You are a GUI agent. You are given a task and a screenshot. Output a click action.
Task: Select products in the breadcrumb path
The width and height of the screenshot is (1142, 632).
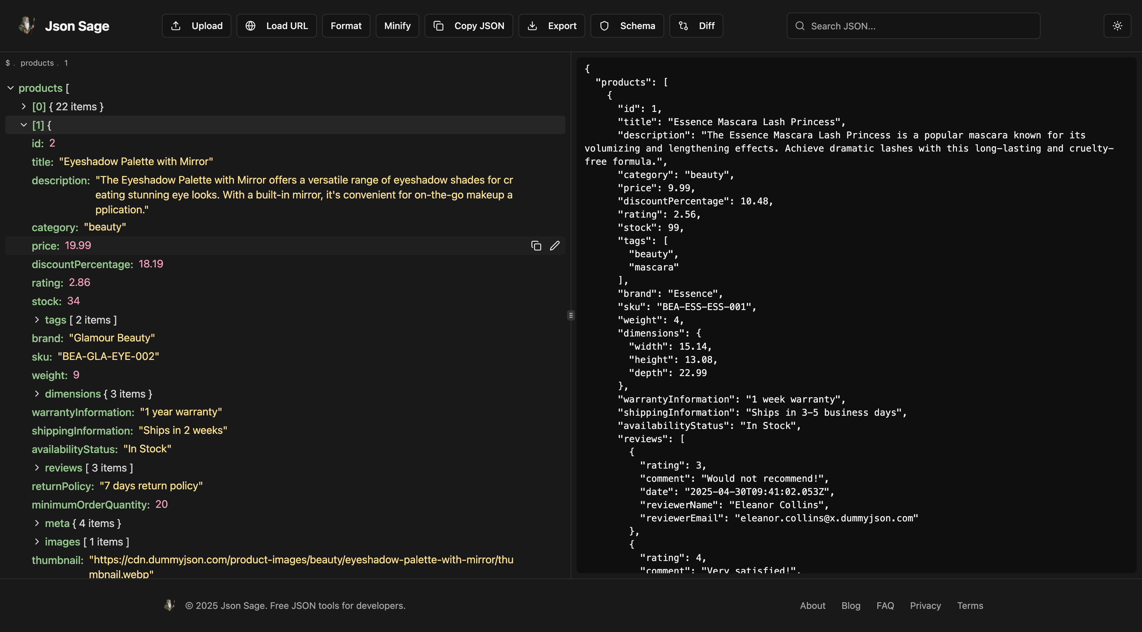pyautogui.click(x=37, y=62)
